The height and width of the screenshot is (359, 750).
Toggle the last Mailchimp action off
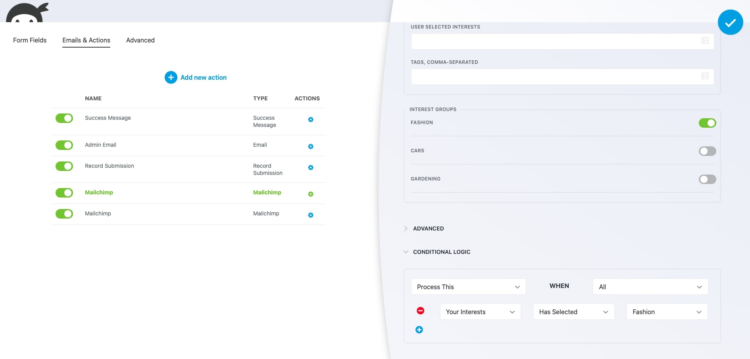coord(64,214)
